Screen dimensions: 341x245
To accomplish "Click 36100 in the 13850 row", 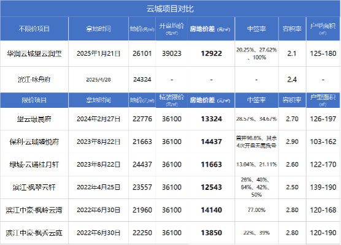I will click(x=172, y=233).
